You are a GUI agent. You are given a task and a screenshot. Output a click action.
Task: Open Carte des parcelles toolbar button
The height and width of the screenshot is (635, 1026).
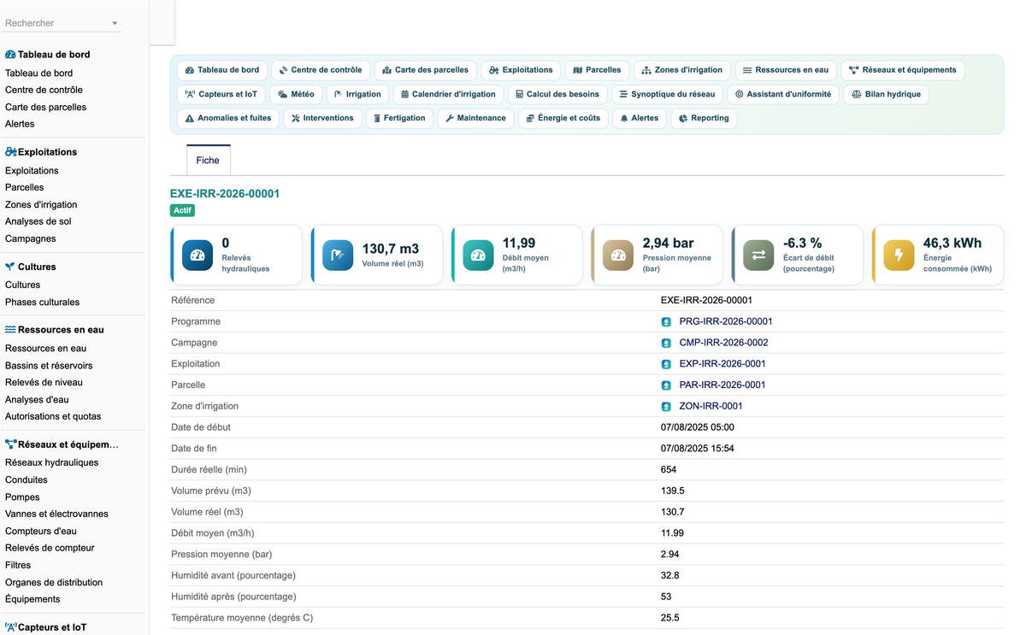(x=426, y=70)
